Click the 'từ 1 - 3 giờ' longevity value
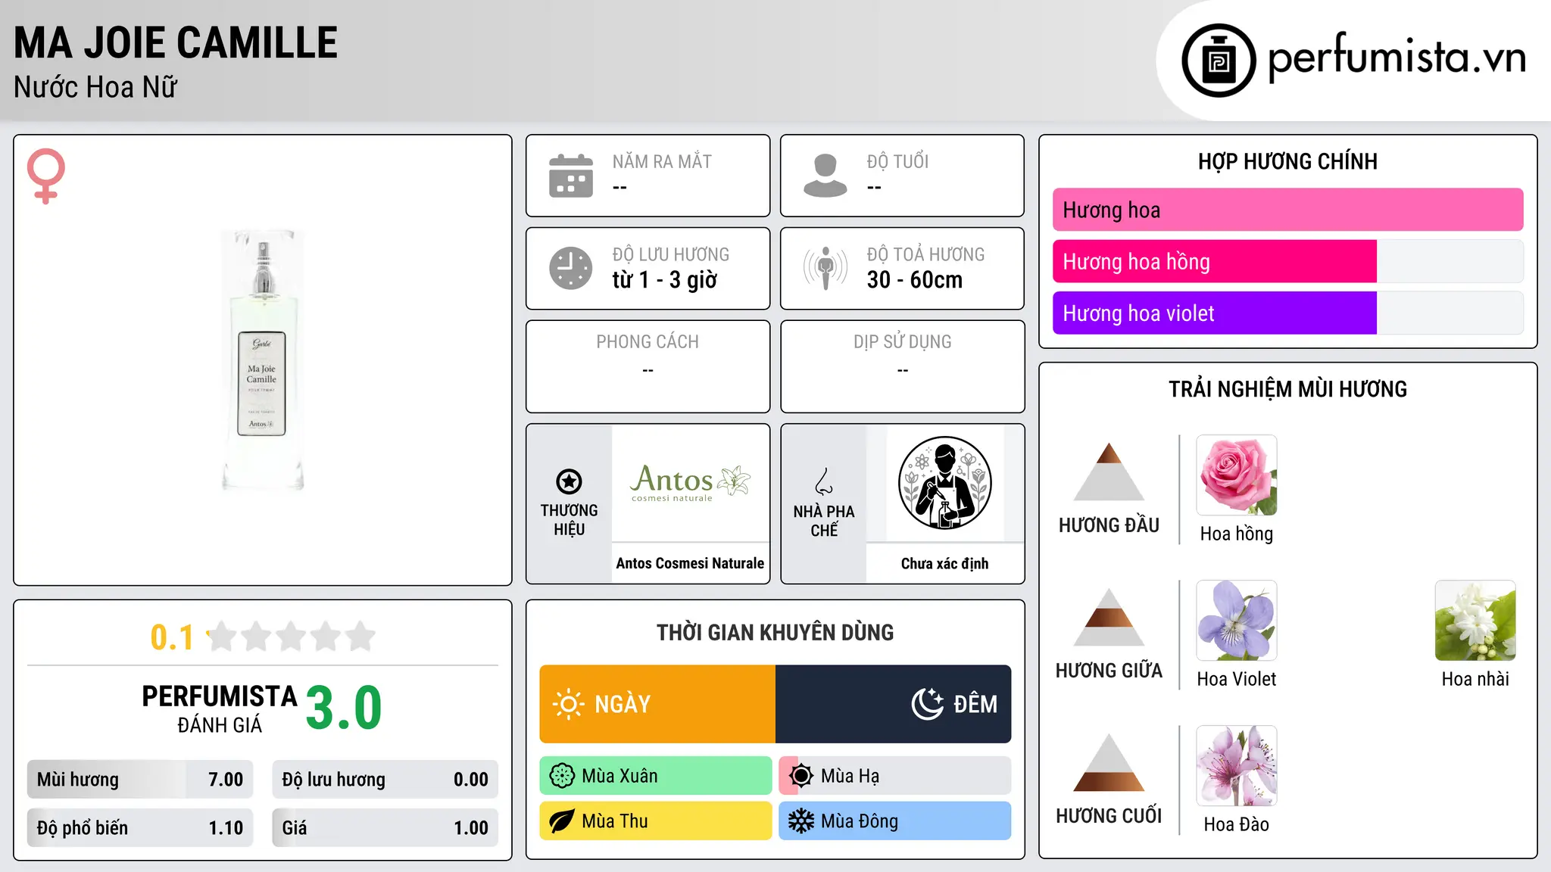 coord(665,280)
